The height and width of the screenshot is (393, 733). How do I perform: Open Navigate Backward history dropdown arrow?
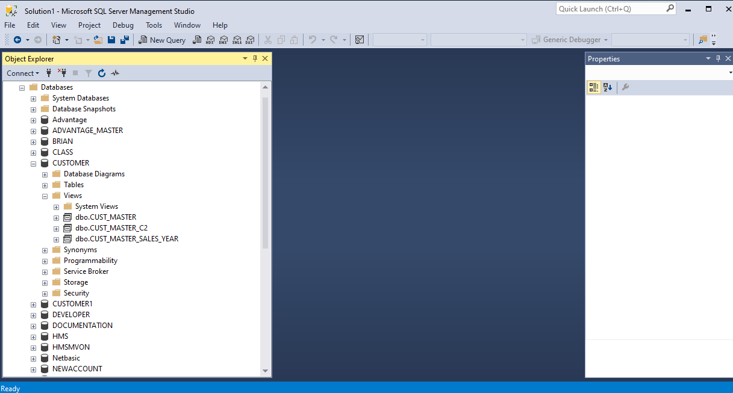pos(28,40)
